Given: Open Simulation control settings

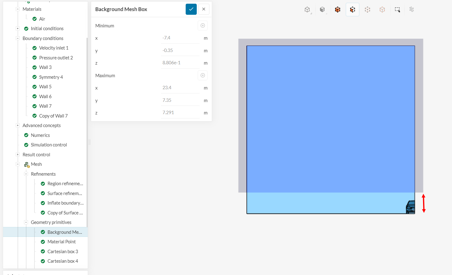Looking at the screenshot, I should pyautogui.click(x=49, y=145).
